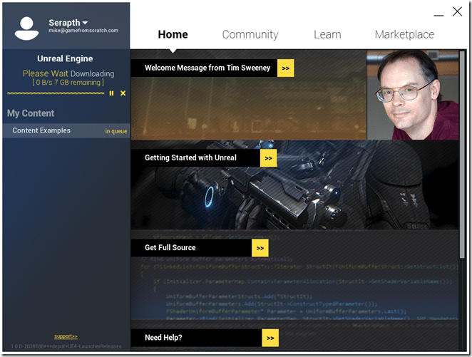Viewport: 472px width, 357px height.
Task: Click the user profile avatar icon
Action: [27, 29]
